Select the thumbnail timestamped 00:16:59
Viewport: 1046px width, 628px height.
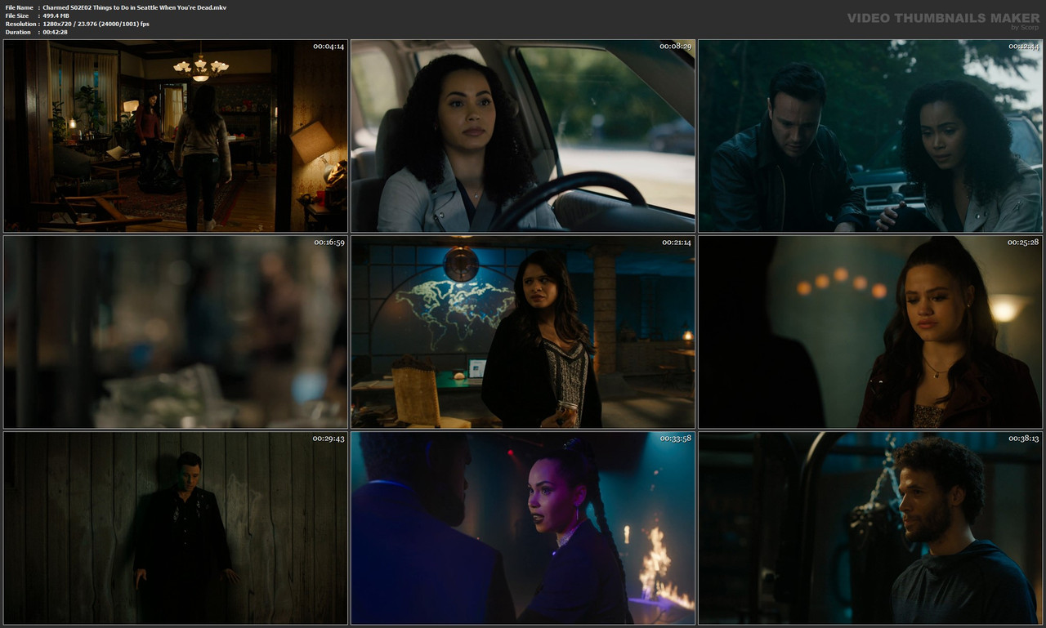tap(176, 332)
